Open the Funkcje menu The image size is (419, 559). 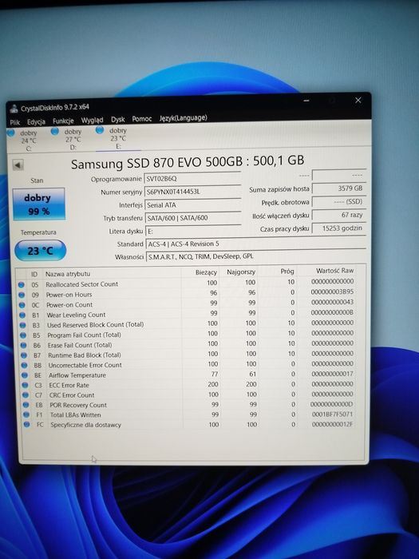click(63, 121)
